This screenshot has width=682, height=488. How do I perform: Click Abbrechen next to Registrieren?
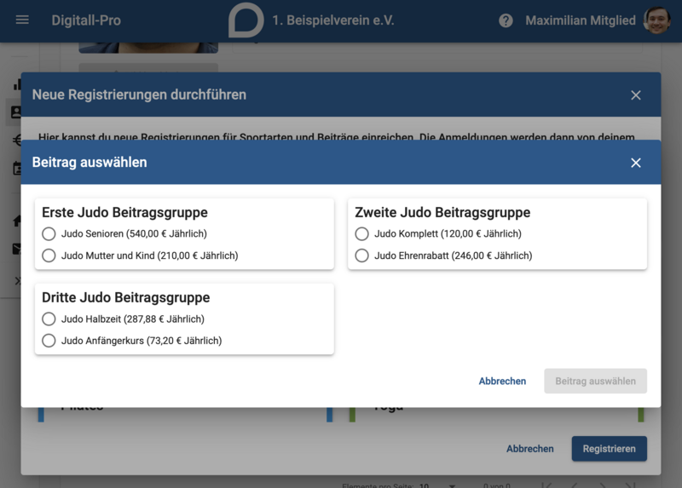[529, 449]
